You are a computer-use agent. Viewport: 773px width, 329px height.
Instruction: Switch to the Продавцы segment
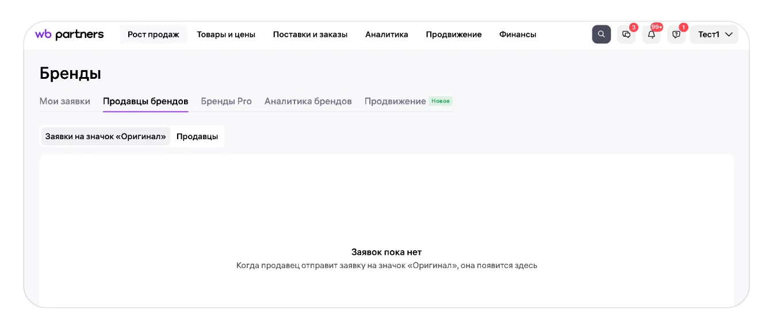click(x=197, y=136)
